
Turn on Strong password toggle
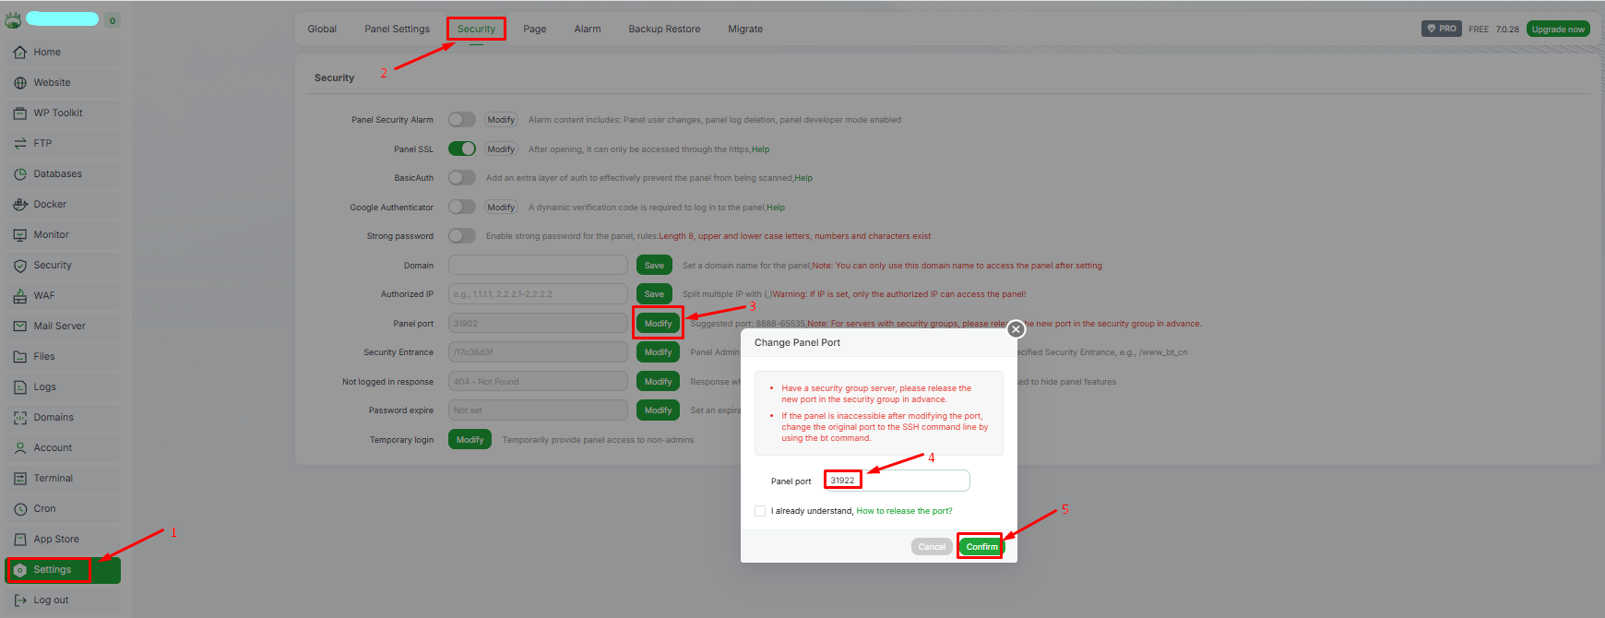pos(462,236)
